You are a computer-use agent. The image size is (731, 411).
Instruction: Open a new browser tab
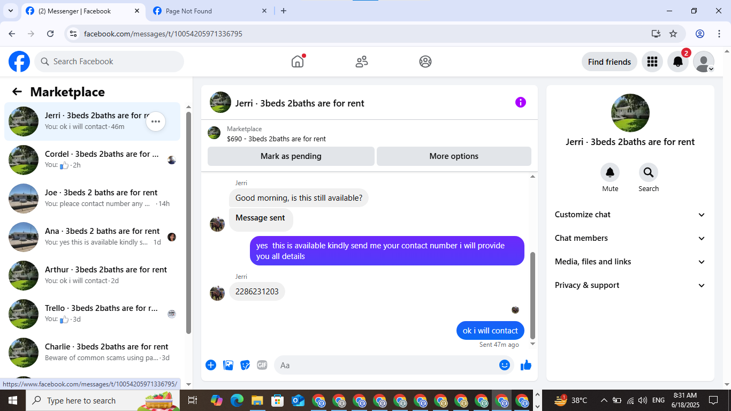(x=284, y=11)
